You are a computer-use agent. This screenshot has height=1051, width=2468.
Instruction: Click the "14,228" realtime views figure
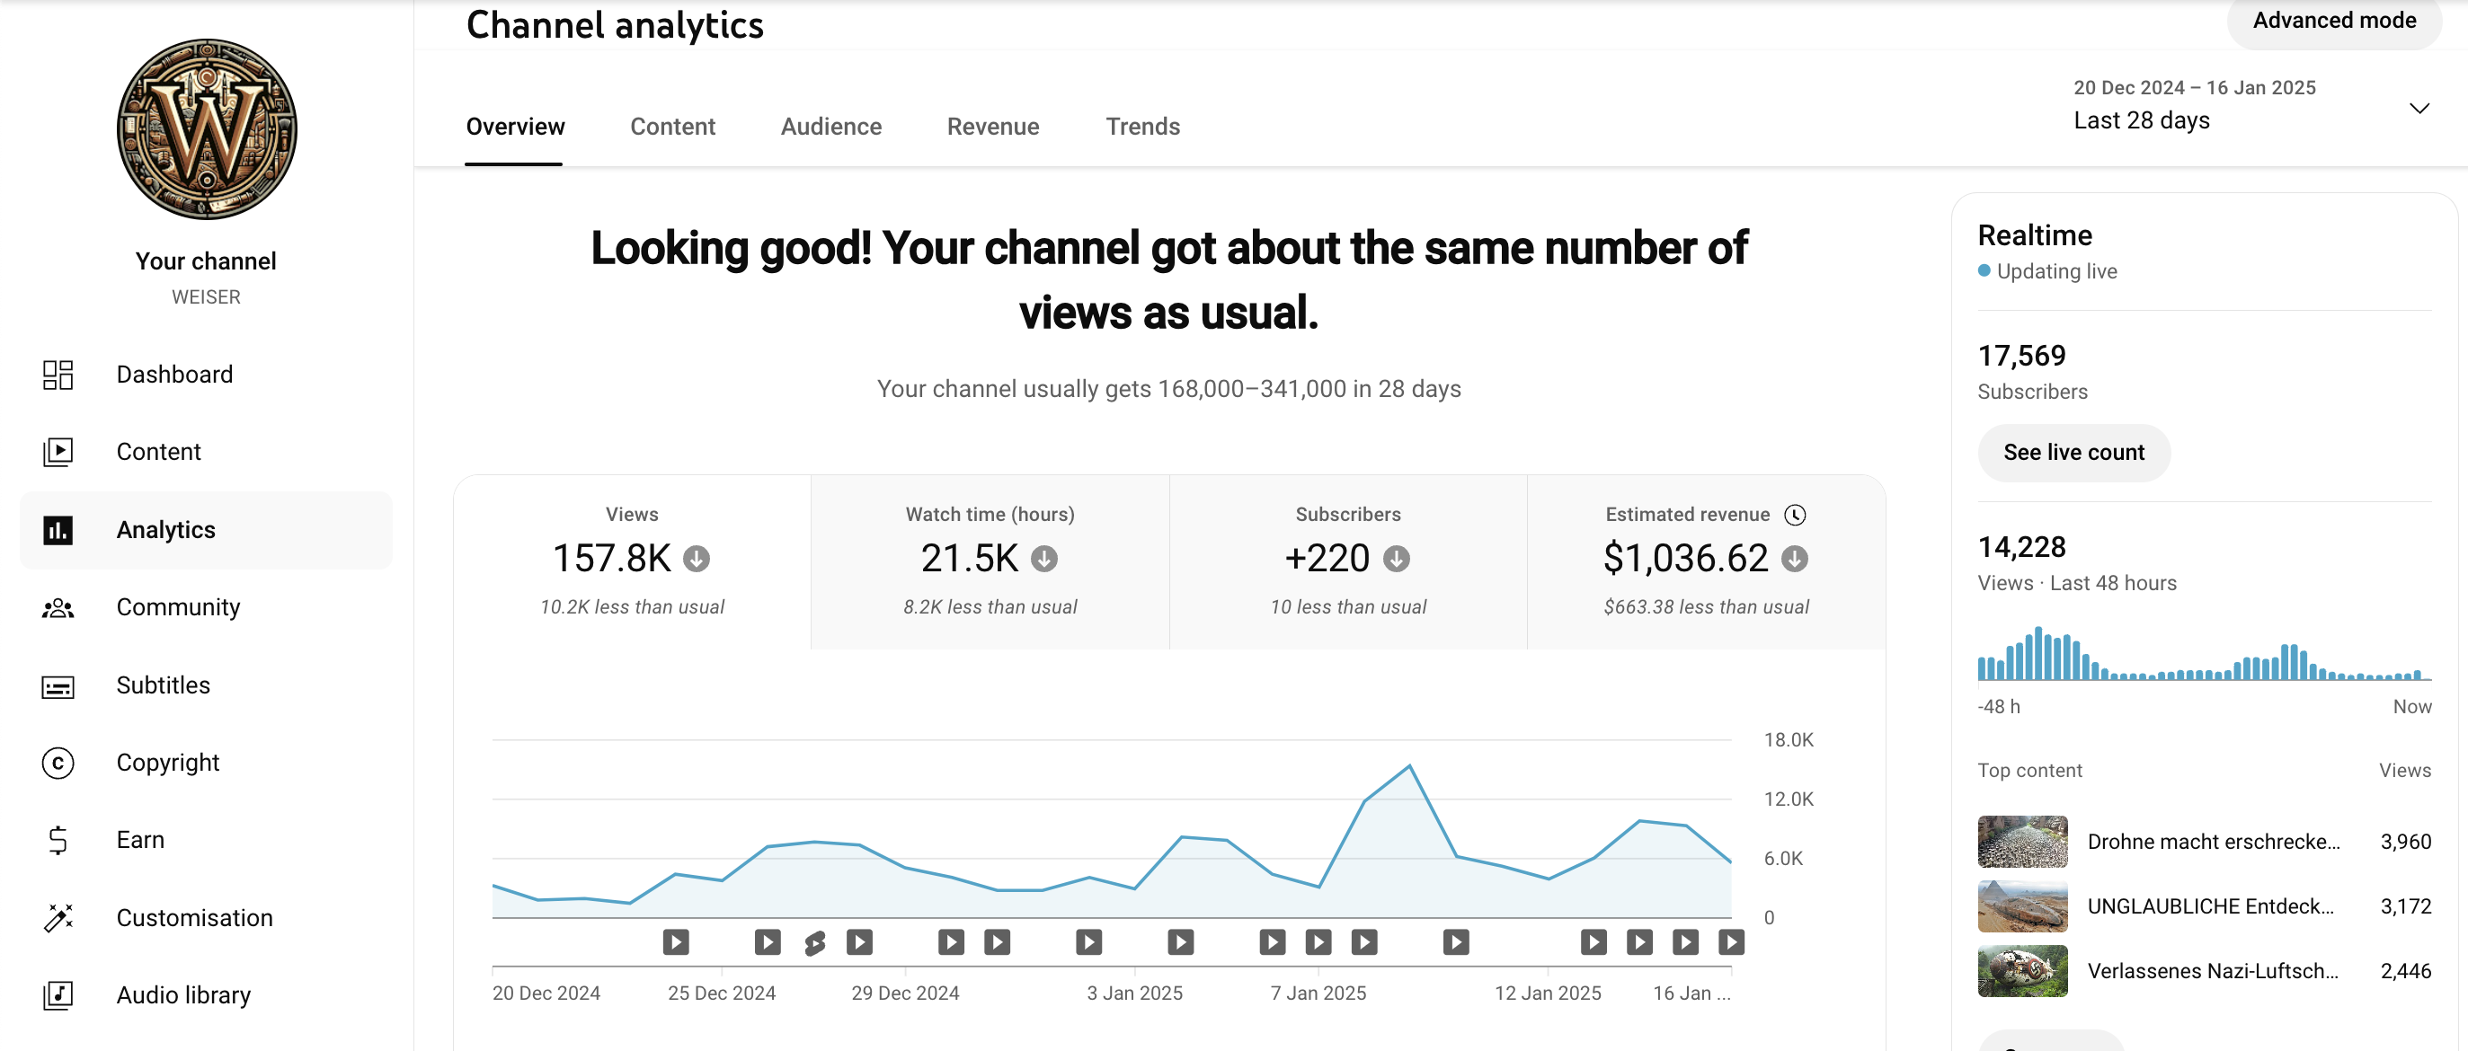click(2021, 548)
